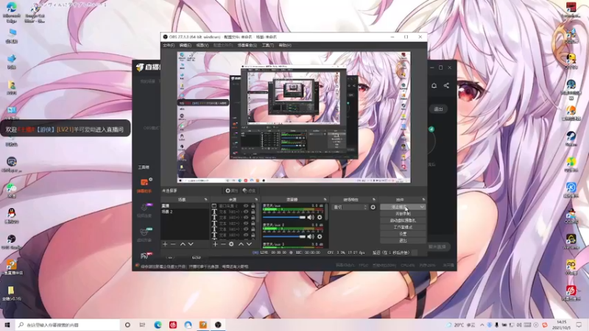Viewport: 589px width, 331px height.
Task: Open the Microsoft Edge desktop shortcut
Action: click(11, 13)
